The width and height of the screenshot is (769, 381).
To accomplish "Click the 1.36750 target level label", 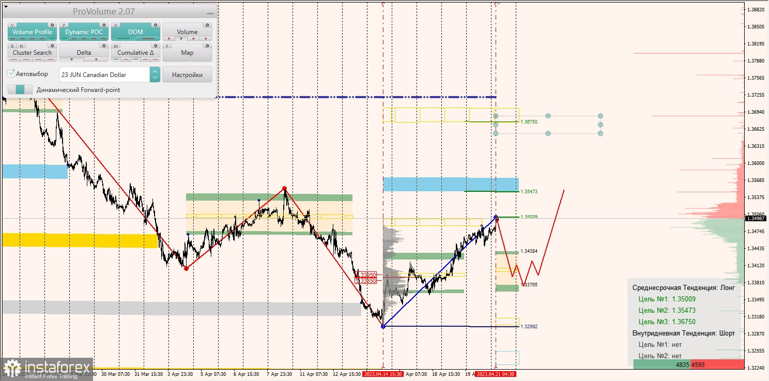I will click(529, 121).
